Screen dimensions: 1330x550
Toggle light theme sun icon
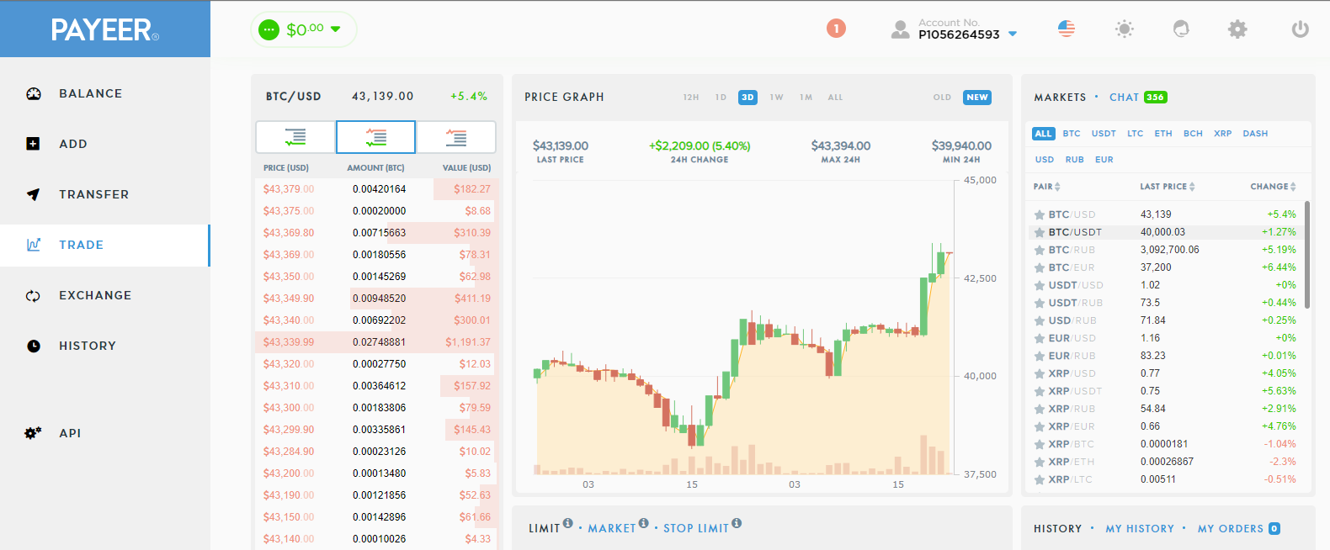click(x=1124, y=29)
